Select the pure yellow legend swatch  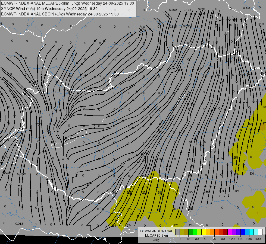[x=204, y=232]
